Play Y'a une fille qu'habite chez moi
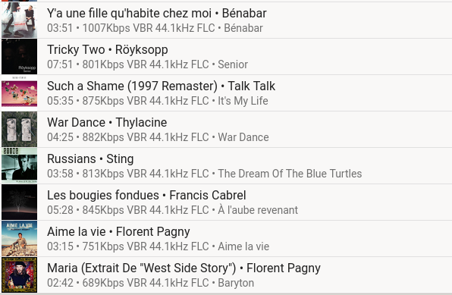The width and height of the screenshot is (452, 295). 157,13
